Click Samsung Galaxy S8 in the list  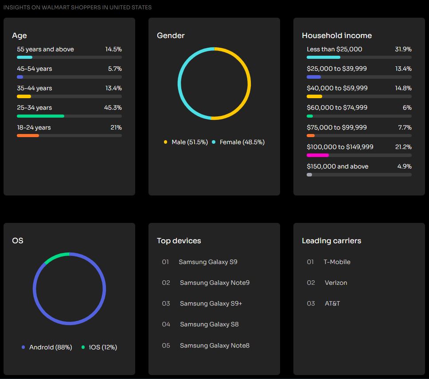pos(209,324)
